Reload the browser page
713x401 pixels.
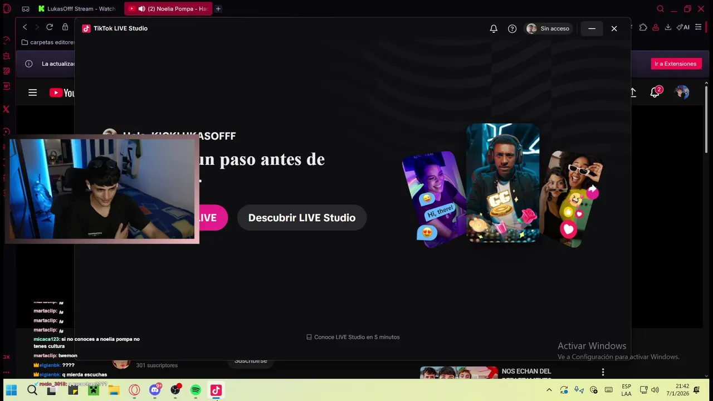pos(50,27)
